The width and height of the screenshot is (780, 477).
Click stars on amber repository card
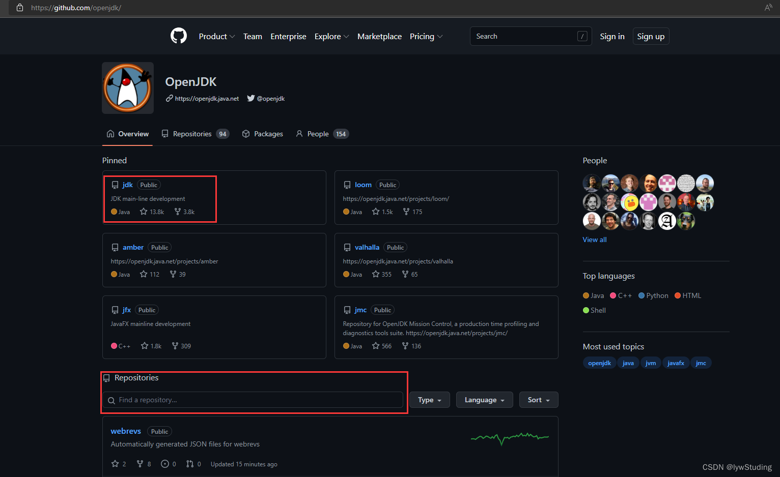[x=150, y=274]
